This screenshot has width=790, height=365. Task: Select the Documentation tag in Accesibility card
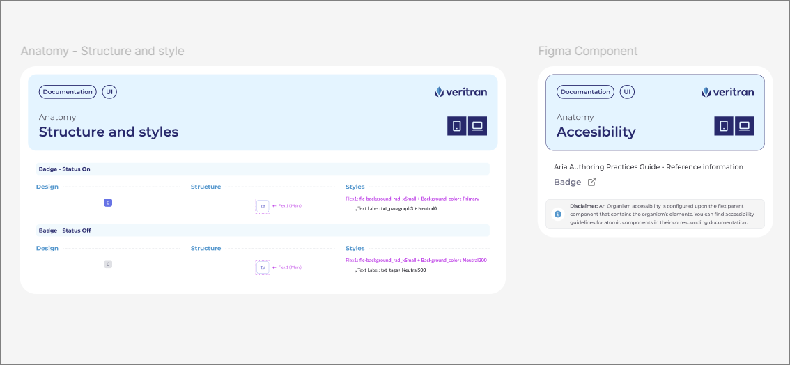(x=585, y=92)
